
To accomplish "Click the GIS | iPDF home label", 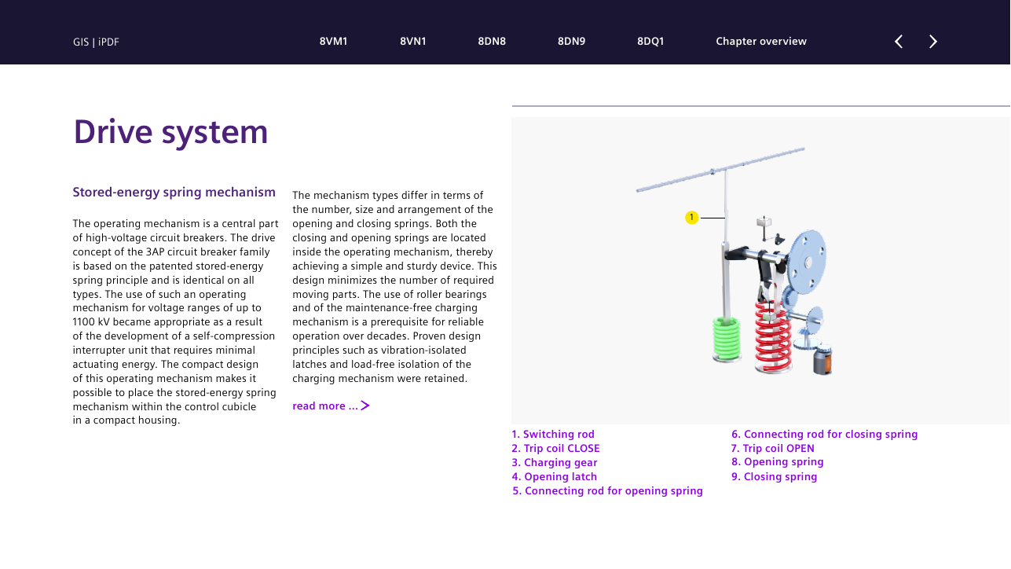I will (96, 42).
